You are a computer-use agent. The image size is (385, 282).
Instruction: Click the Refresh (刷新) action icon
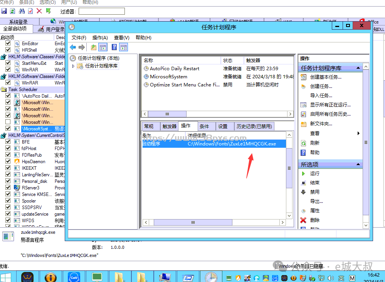pyautogui.click(x=303, y=143)
